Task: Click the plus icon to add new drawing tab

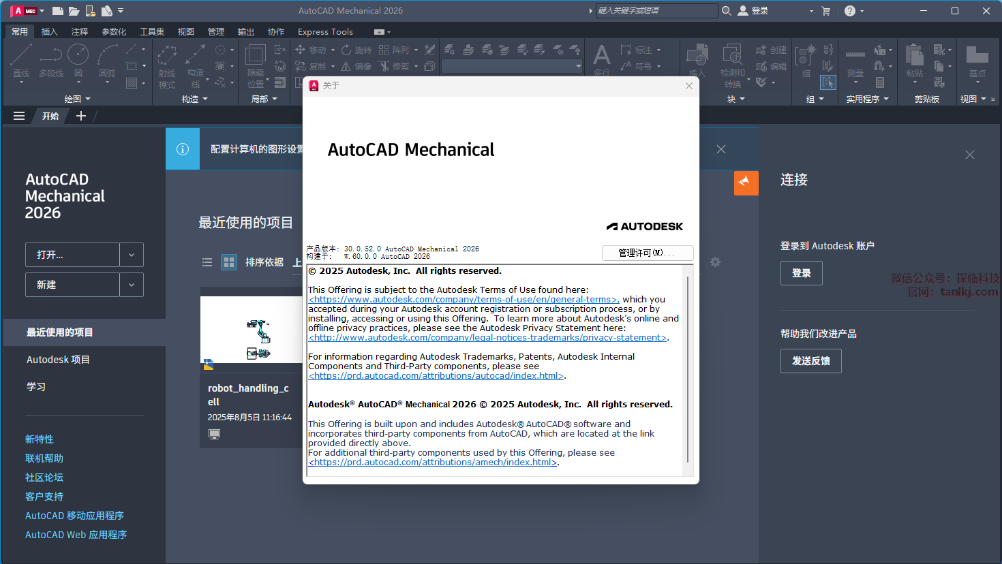Action: point(81,116)
